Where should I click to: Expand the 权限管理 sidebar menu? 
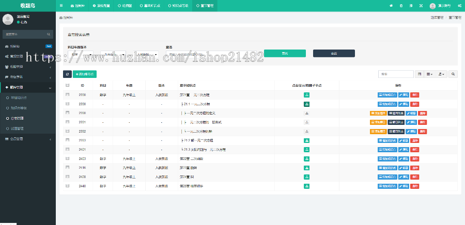coord(27,67)
